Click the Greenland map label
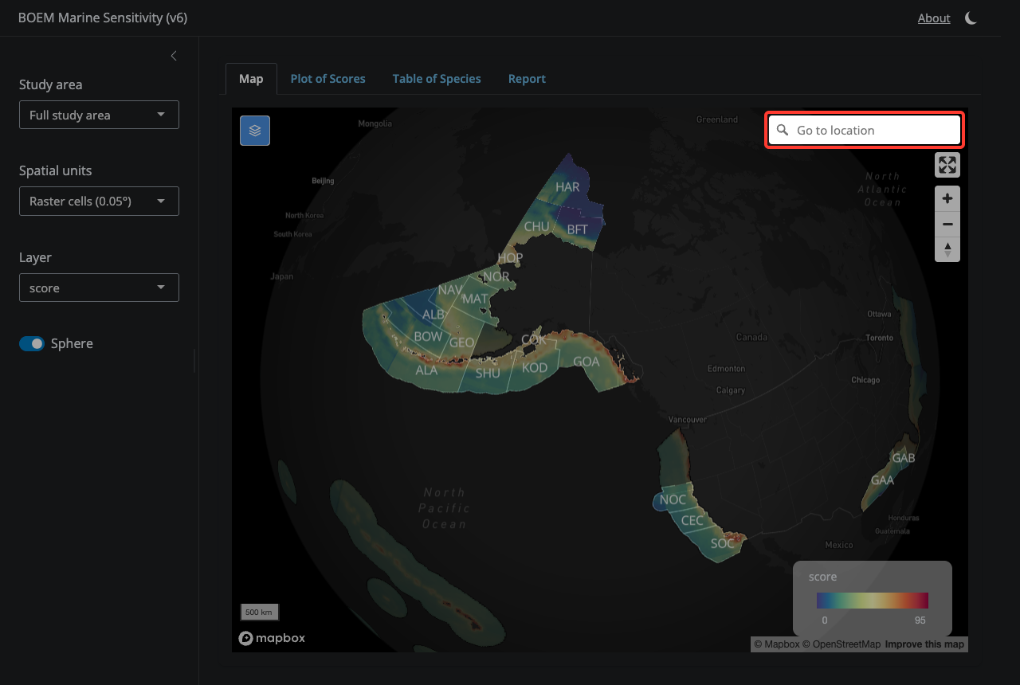 click(717, 119)
